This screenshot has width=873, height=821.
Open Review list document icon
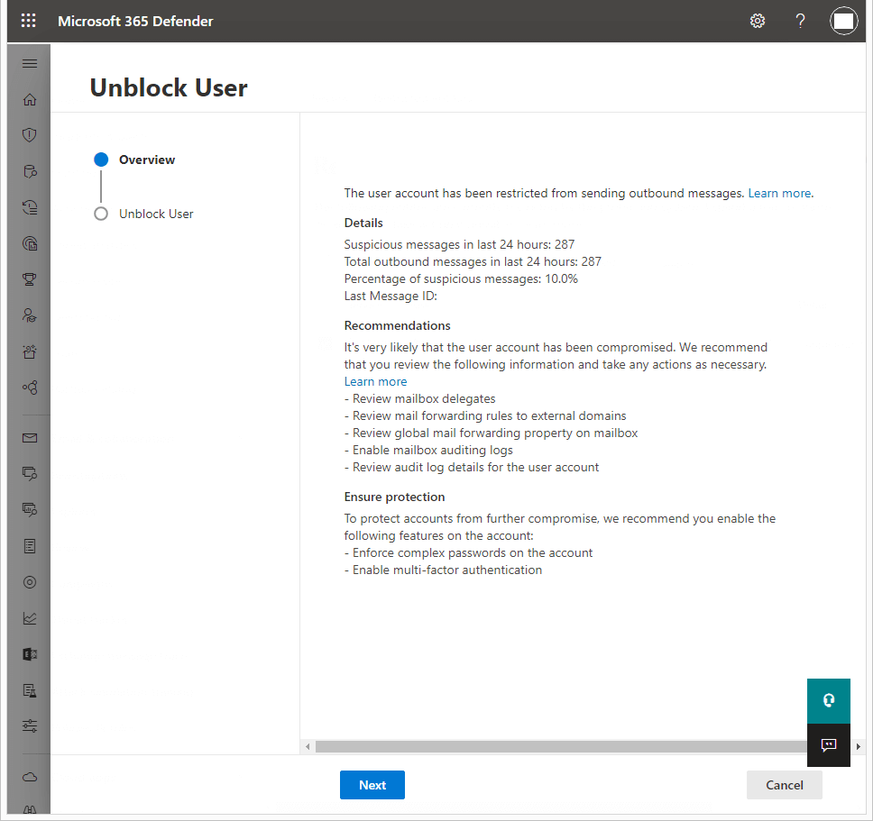tap(30, 546)
